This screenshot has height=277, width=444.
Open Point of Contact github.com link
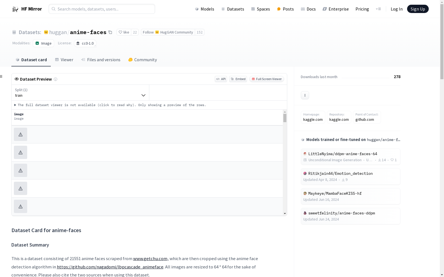click(367, 117)
